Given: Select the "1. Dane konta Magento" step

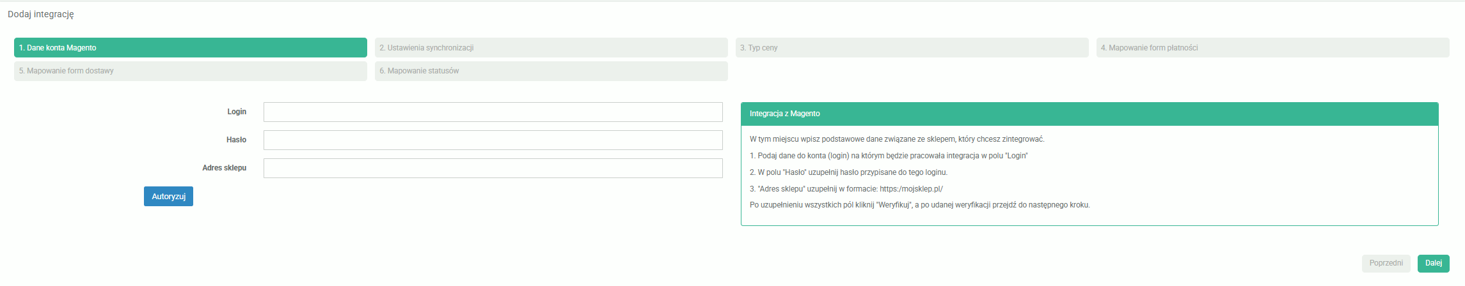Looking at the screenshot, I should coord(190,48).
